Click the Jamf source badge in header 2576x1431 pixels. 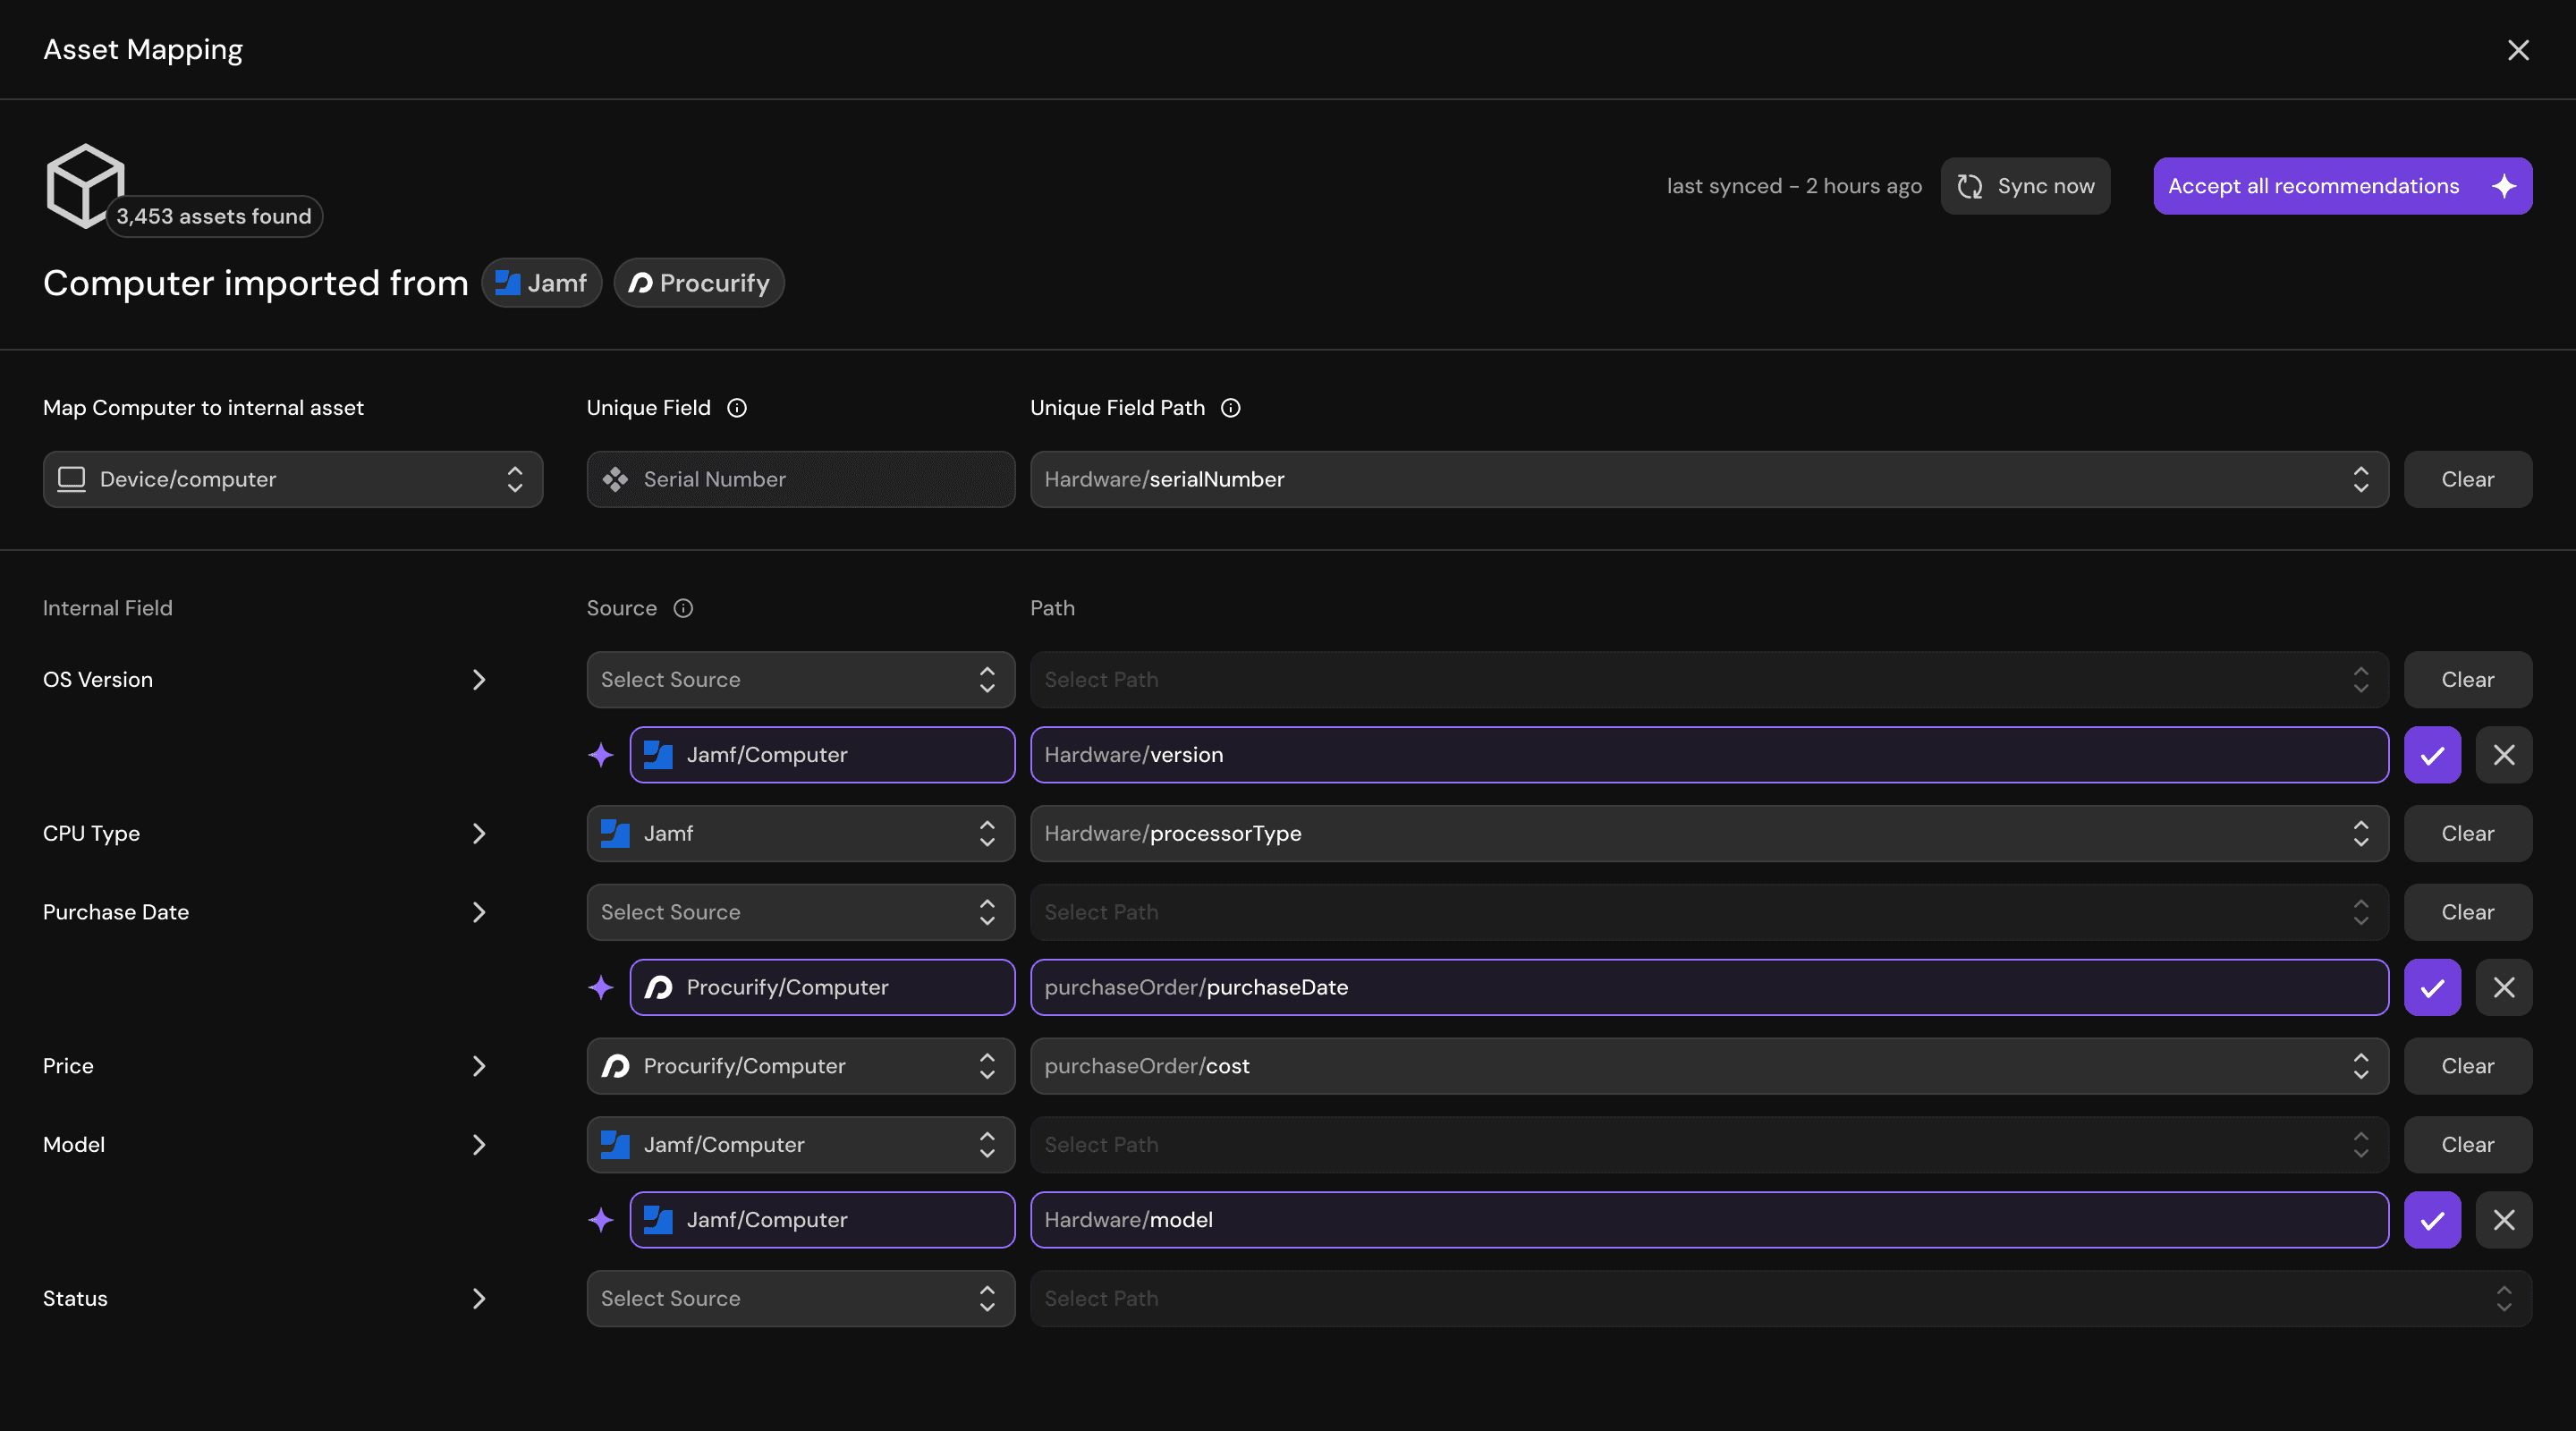pos(542,283)
